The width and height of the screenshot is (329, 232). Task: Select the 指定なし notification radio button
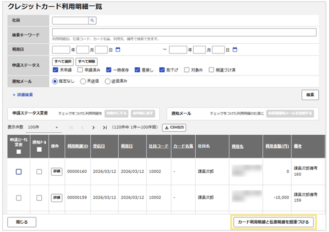(55, 81)
